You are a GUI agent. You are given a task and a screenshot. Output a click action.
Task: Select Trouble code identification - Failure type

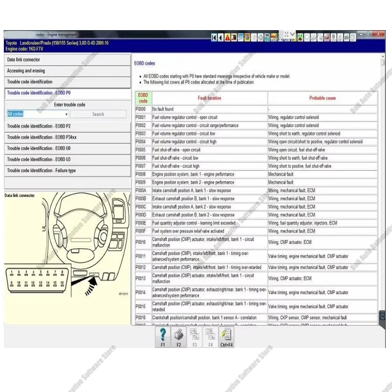67,171
